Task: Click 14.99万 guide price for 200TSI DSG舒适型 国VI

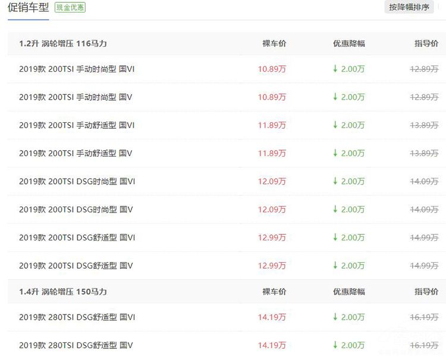Action: pos(424,237)
